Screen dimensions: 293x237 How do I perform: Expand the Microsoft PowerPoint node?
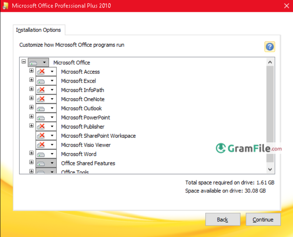(x=32, y=117)
